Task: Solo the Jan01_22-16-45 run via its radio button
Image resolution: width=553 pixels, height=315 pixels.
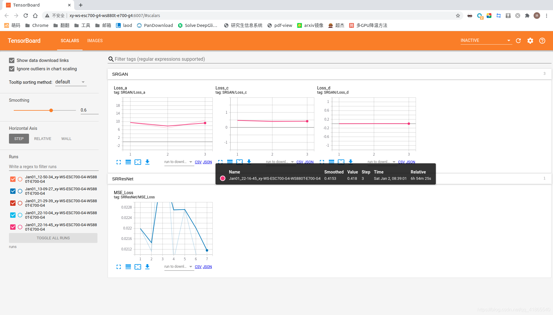Action: 20,227
